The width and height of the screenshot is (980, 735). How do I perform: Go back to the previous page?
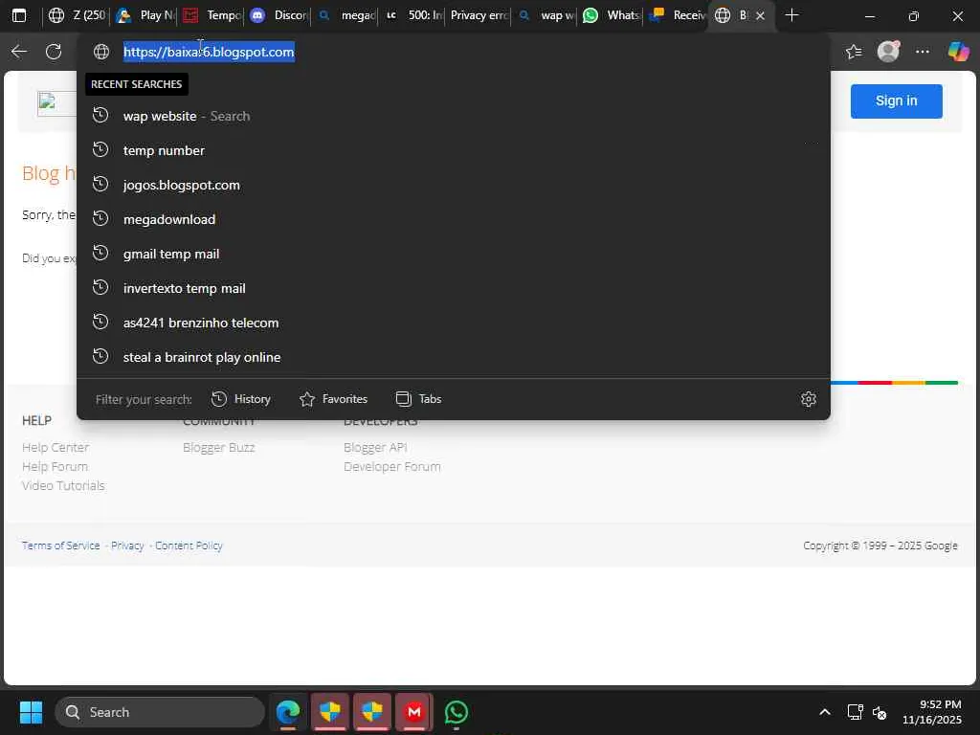[19, 52]
